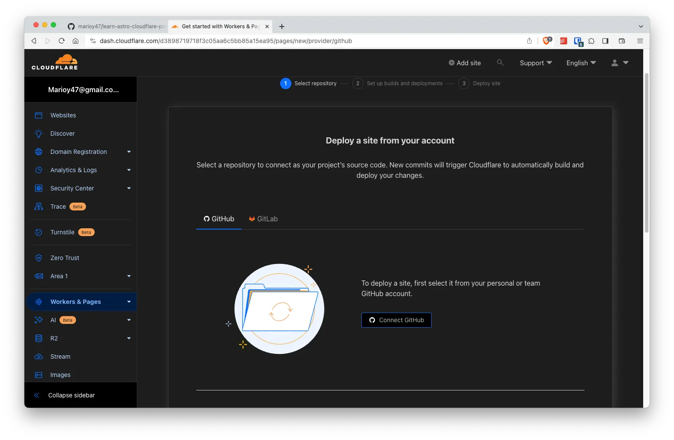The image size is (674, 440).
Task: Switch to marioy47/learn-astro-cloudflare browser tab
Action: 116,27
